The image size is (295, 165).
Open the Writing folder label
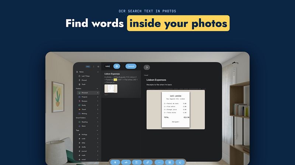pos(84,114)
